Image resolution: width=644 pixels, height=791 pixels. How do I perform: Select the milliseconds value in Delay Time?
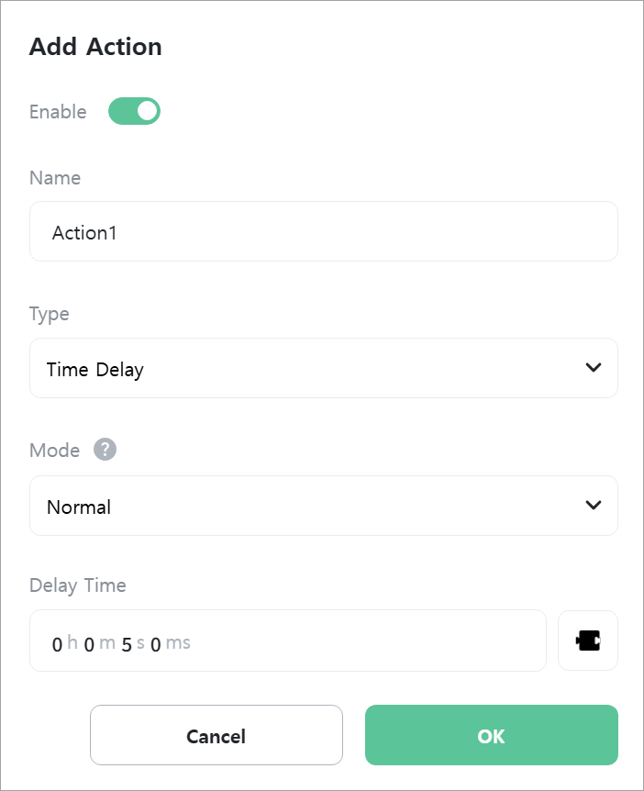[156, 644]
